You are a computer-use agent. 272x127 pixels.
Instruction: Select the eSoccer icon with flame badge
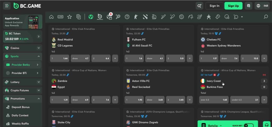click(109, 17)
